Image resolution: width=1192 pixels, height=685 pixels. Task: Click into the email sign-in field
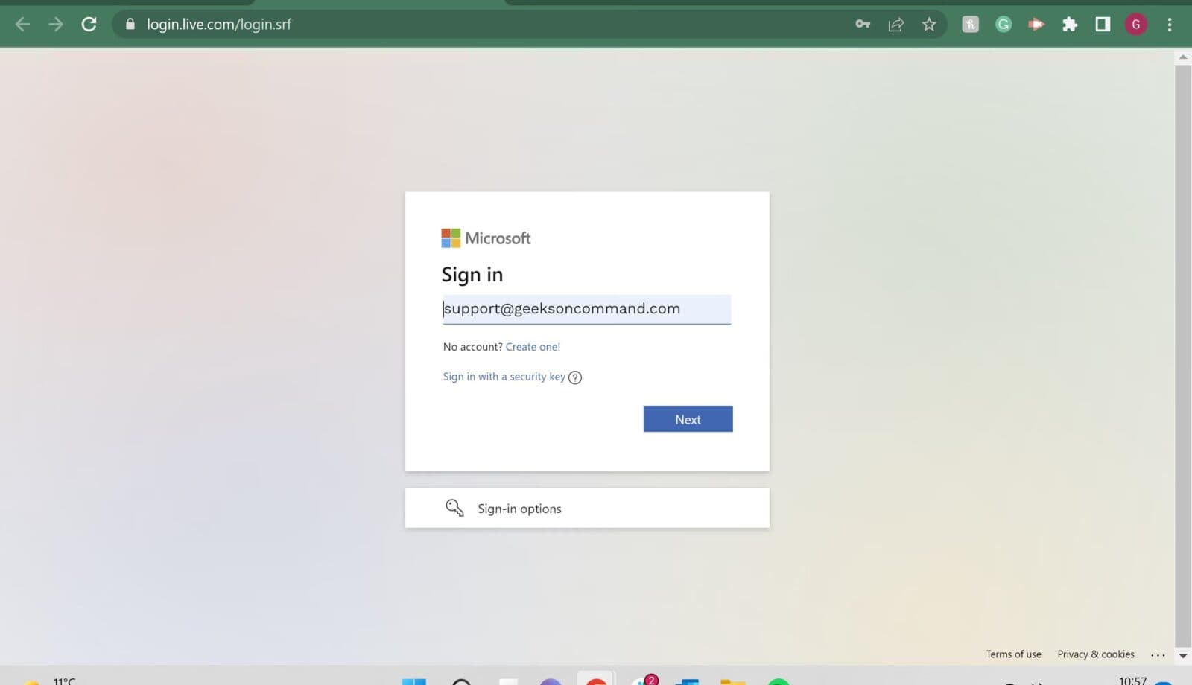[x=586, y=309]
